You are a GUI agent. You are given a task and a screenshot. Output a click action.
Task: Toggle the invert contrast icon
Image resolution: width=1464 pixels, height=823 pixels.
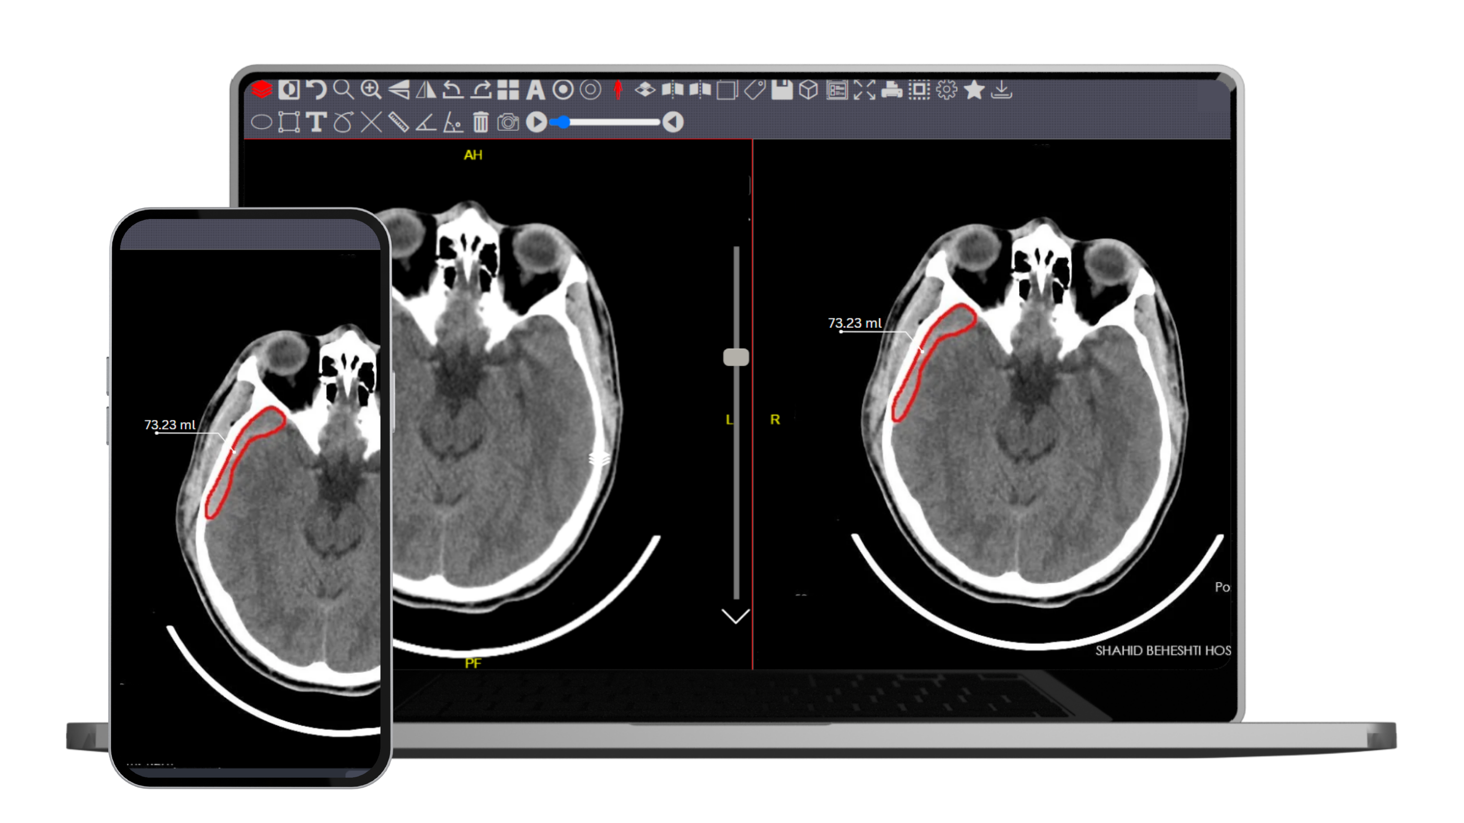tap(289, 90)
